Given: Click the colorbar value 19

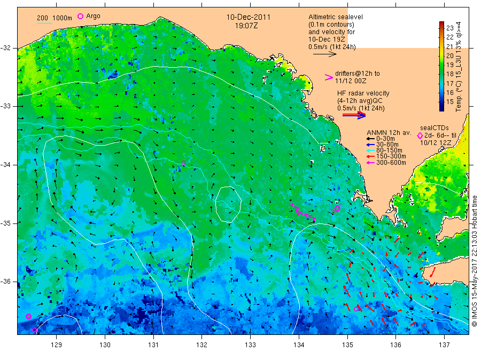Looking at the screenshot, I should [449, 65].
